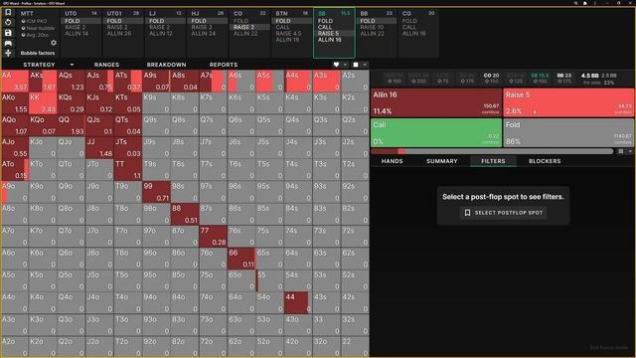This screenshot has height=358, width=636.
Task: Open the MTT settings gear icon
Action: point(53,43)
